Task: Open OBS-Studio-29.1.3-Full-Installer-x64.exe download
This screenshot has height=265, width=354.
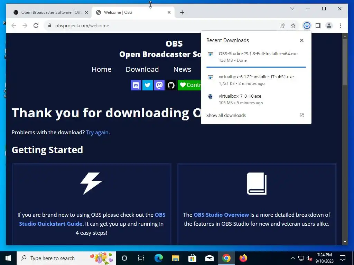Action: [256, 57]
